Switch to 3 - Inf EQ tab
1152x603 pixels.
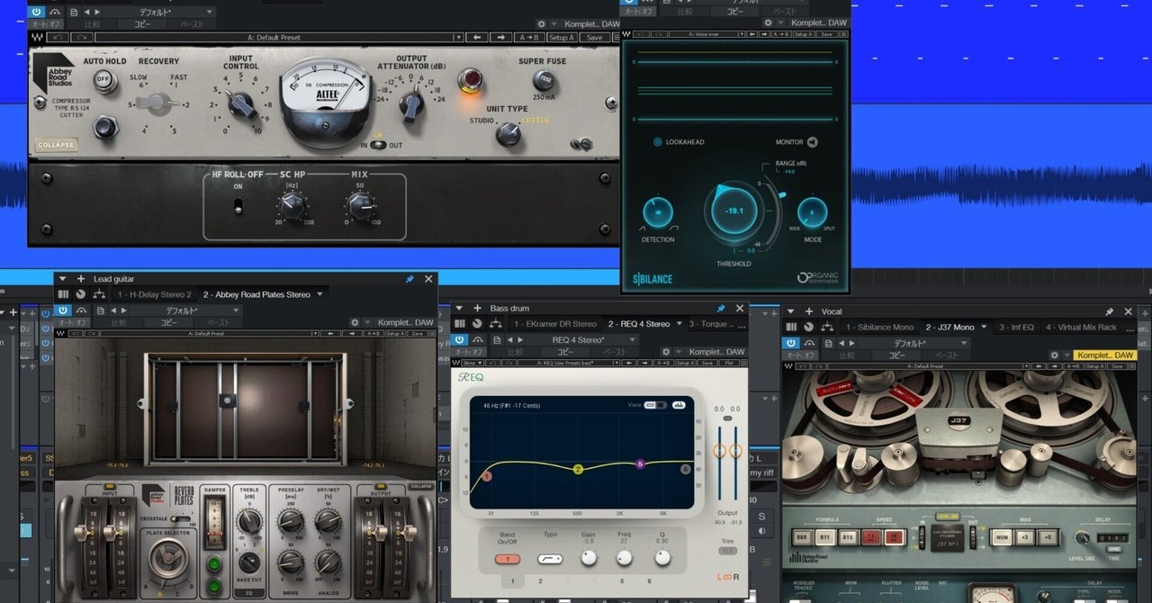(x=1016, y=328)
